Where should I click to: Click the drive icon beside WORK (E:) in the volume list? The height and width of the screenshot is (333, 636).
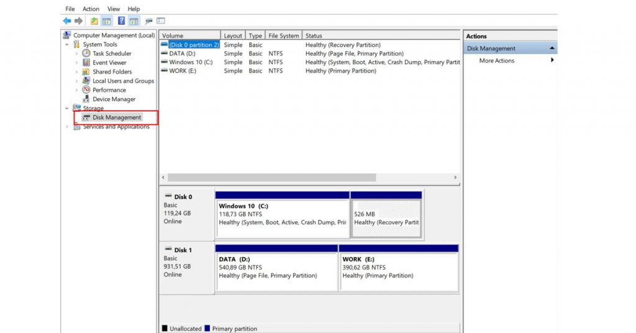pyautogui.click(x=164, y=70)
